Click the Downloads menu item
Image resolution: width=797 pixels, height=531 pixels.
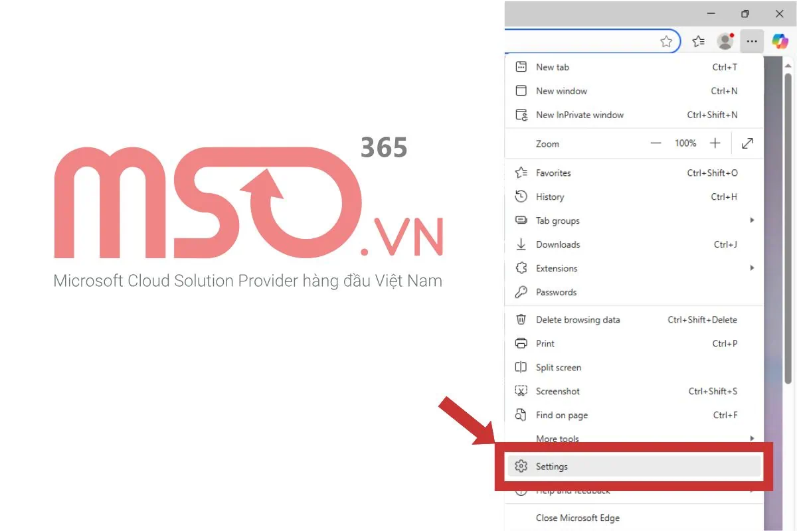point(558,245)
